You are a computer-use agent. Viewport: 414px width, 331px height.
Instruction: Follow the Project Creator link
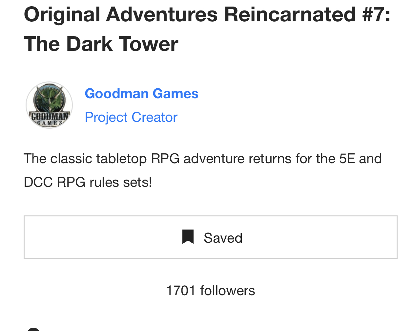coord(131,117)
